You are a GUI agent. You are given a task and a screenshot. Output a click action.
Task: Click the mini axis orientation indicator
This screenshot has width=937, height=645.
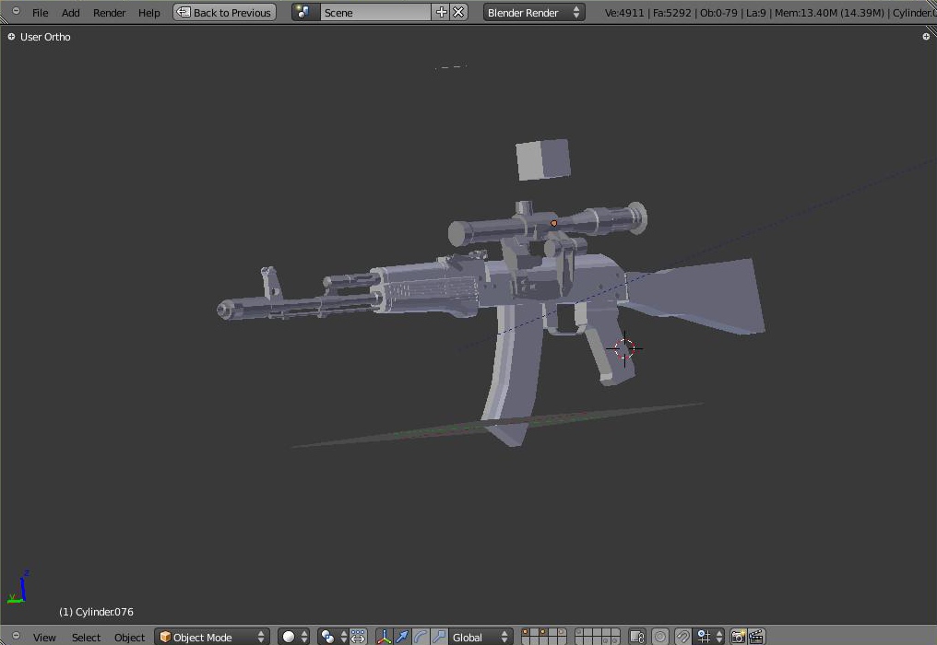[18, 587]
